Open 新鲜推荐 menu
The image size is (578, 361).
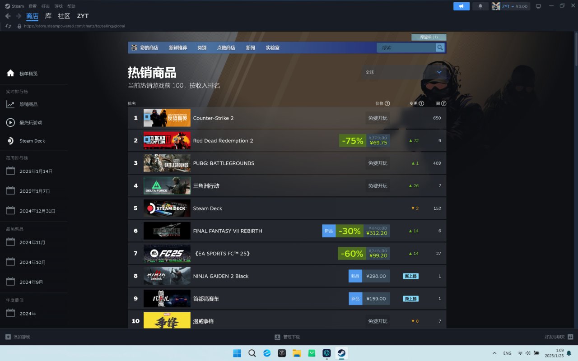tap(178, 47)
